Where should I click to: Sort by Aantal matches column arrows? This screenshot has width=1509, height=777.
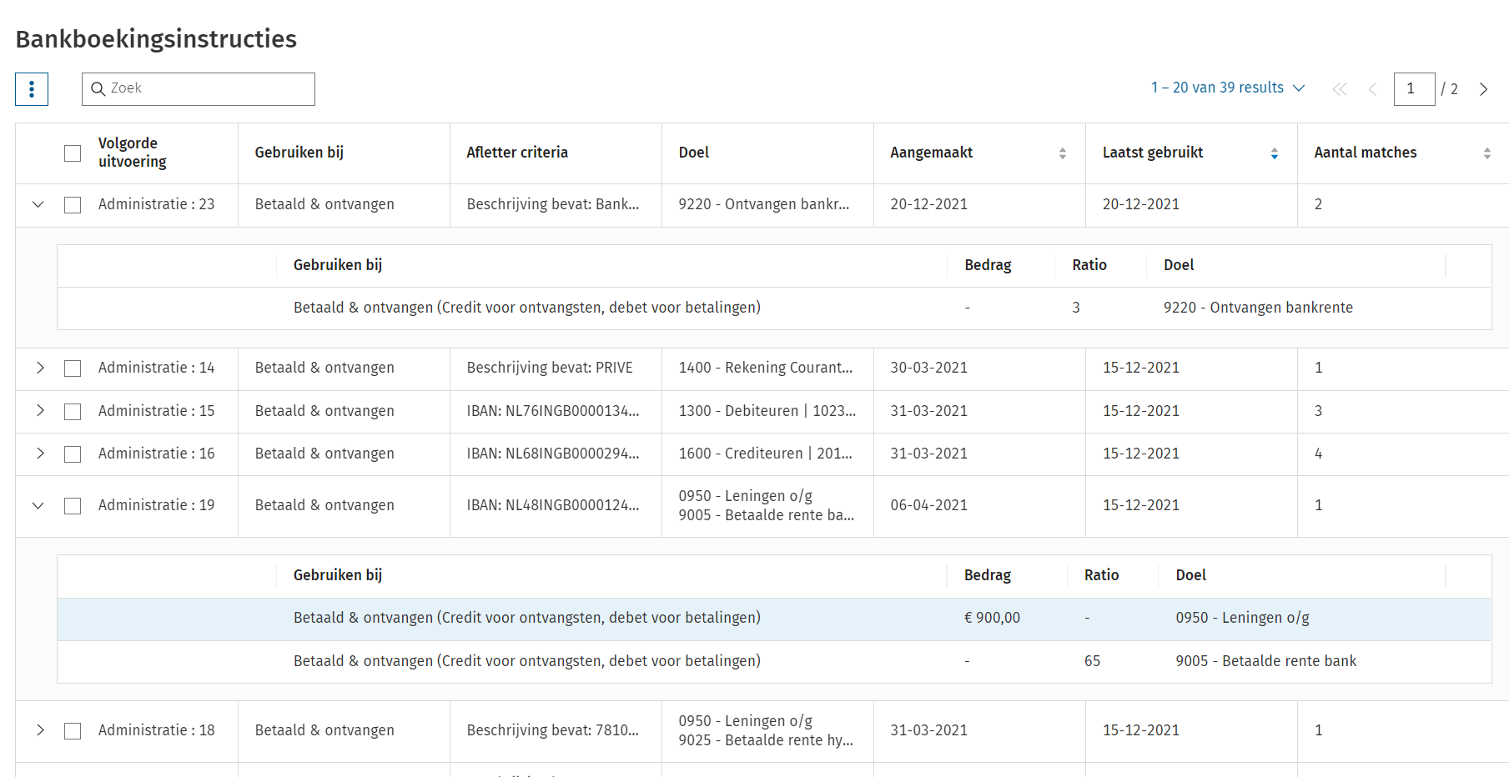[x=1486, y=153]
